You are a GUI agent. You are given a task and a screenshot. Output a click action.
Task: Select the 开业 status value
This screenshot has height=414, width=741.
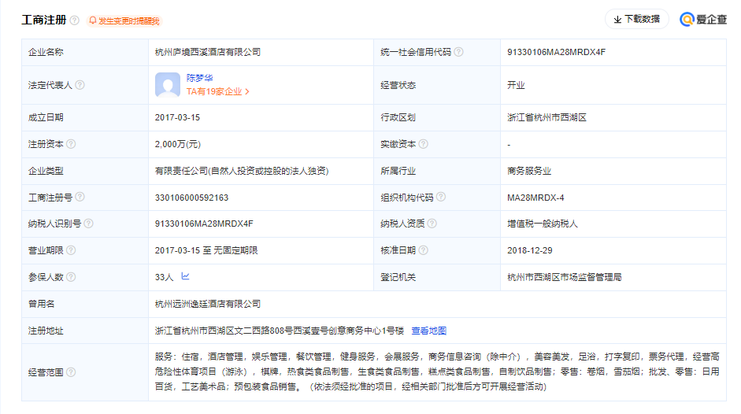[x=516, y=85]
